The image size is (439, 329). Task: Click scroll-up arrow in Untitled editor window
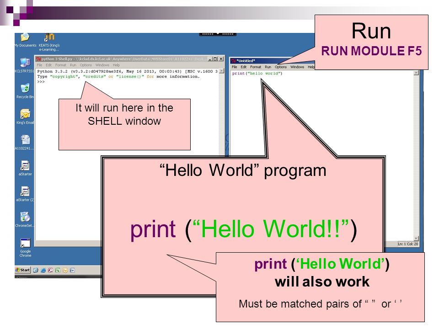point(416,73)
